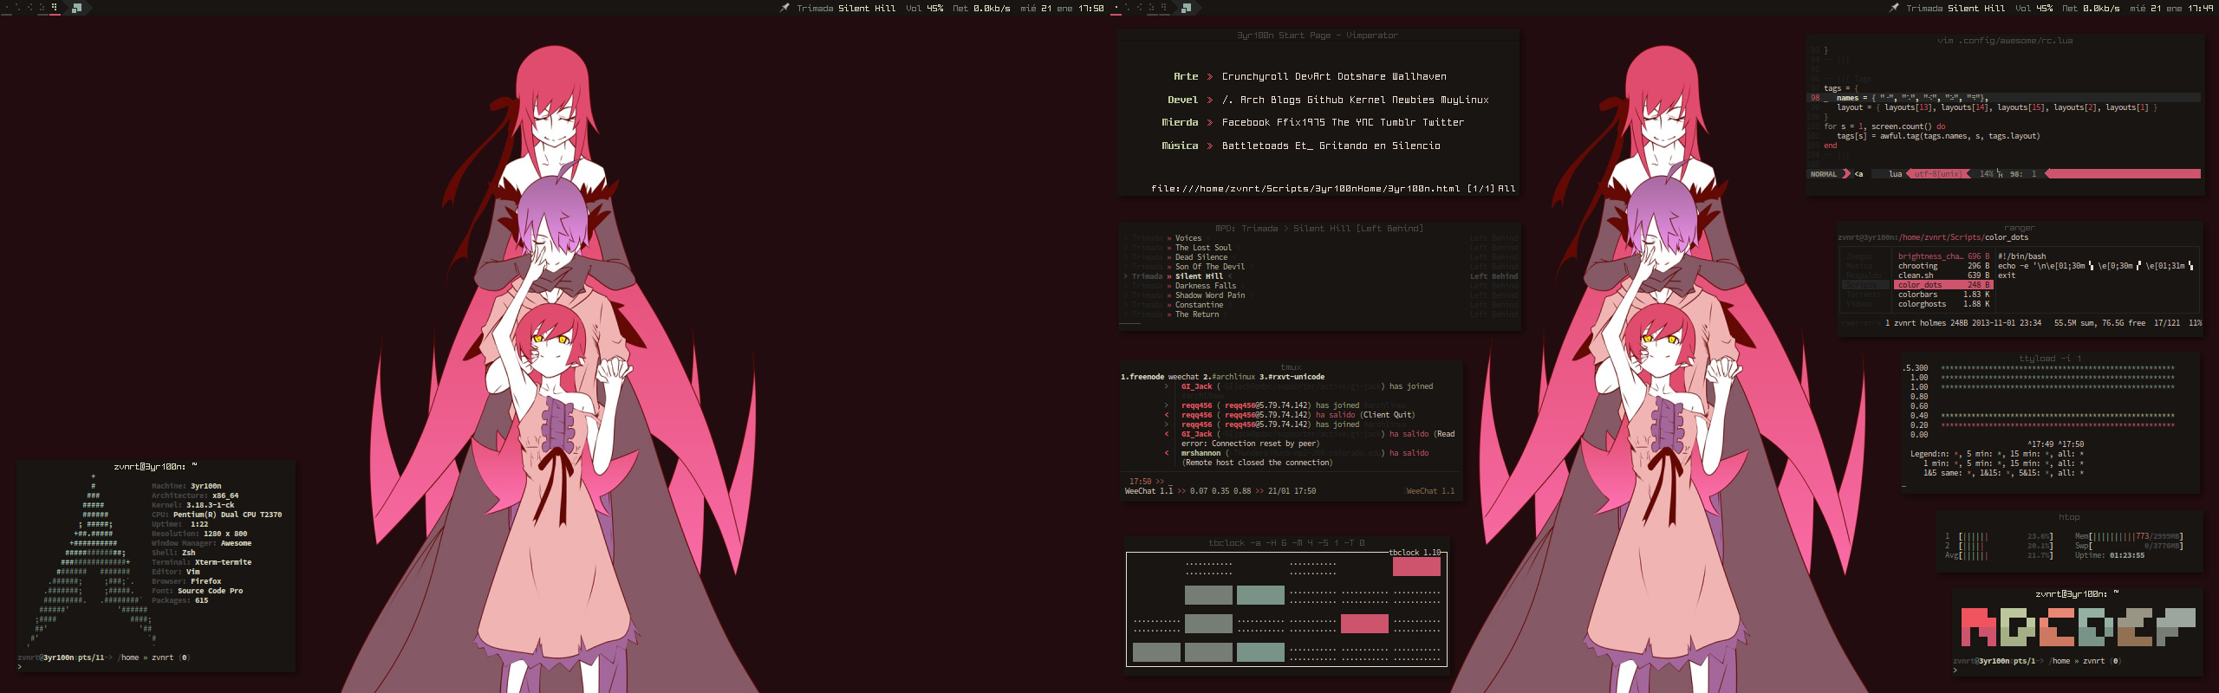The height and width of the screenshot is (693, 2219).
Task: Open the Github link in the Devel row
Action: 1324,100
